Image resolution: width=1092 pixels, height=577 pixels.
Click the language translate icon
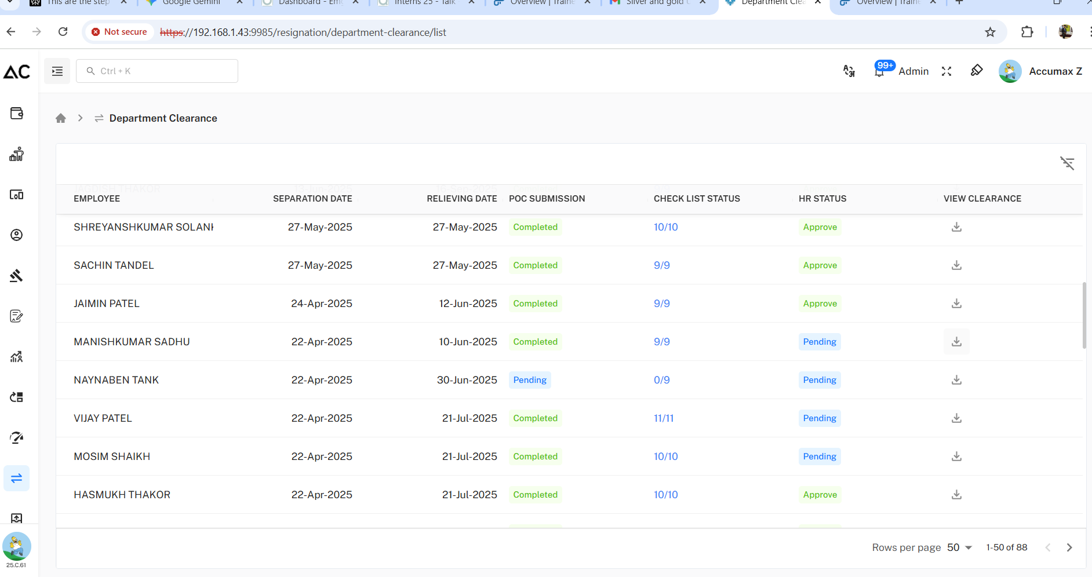pyautogui.click(x=849, y=71)
